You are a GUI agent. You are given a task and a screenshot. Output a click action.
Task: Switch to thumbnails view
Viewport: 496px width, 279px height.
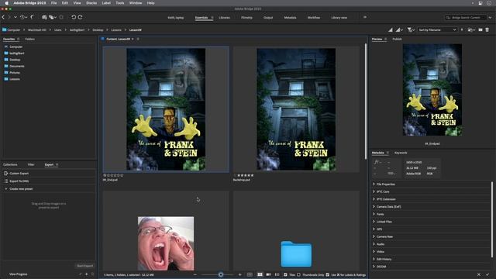(x=260, y=274)
